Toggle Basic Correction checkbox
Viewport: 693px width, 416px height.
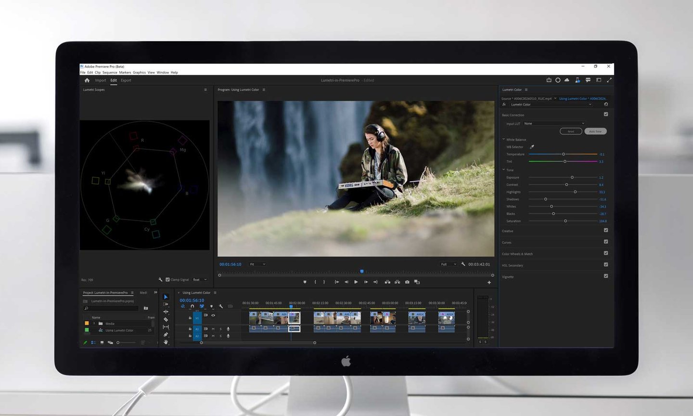[606, 114]
